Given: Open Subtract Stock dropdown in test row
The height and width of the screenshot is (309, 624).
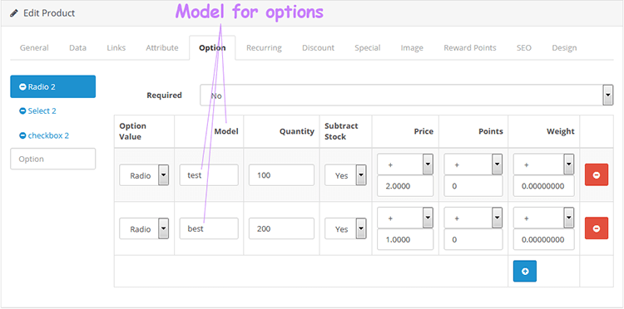Looking at the screenshot, I should tap(345, 175).
